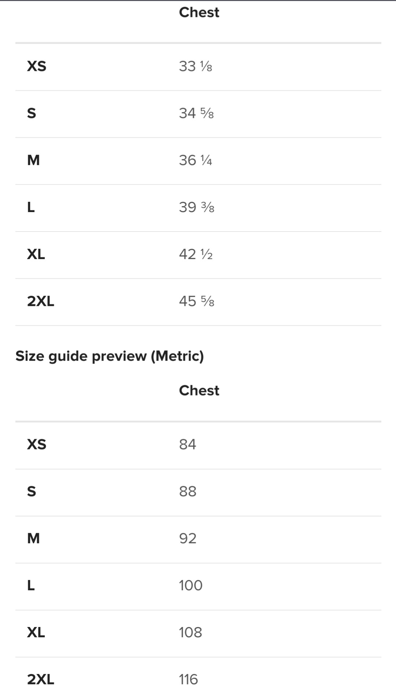Select the M label beside 92
The image size is (396, 688).
click(33, 538)
